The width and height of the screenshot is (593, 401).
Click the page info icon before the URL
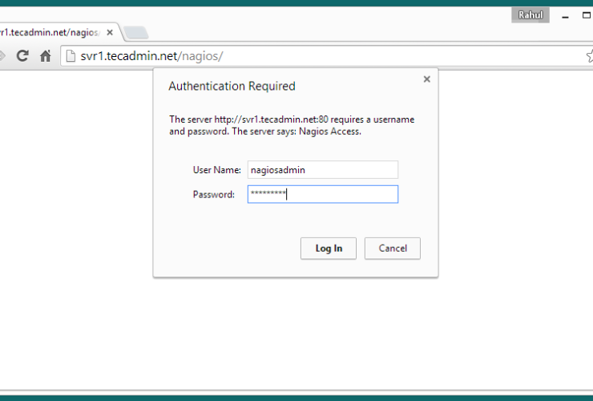click(x=71, y=56)
